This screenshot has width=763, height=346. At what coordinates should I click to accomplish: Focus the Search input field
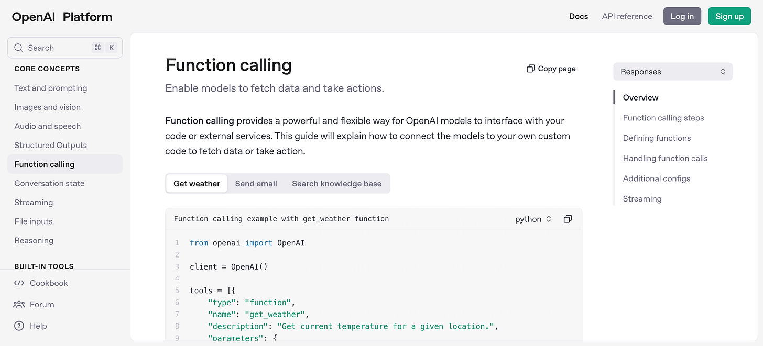point(65,48)
